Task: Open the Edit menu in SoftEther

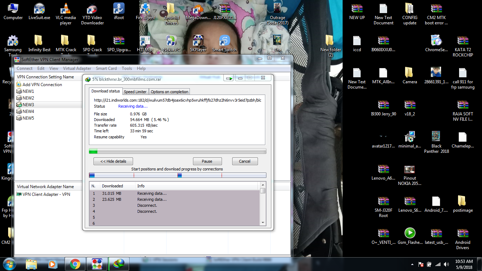Action: [41, 68]
